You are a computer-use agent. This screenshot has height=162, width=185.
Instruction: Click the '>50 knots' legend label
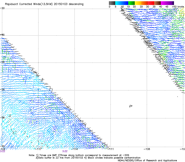coord(178,7)
